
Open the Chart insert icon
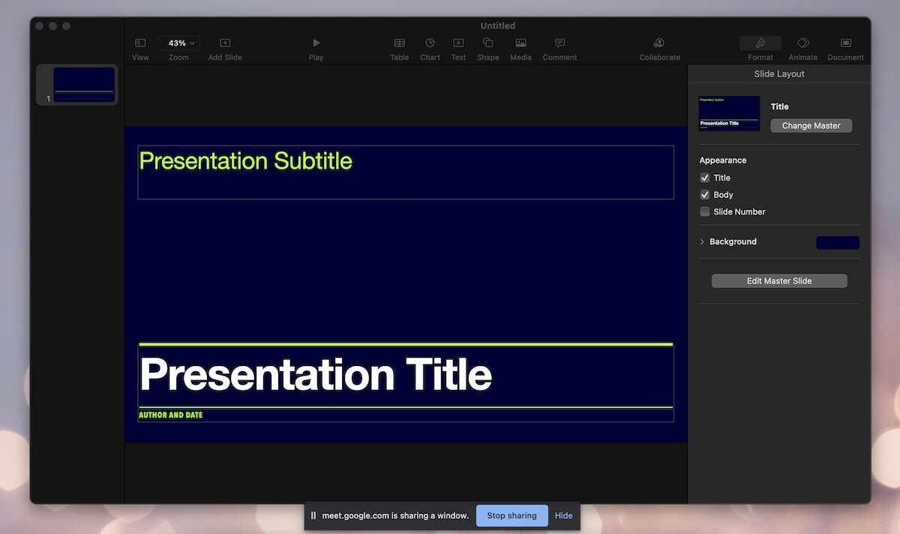(430, 43)
